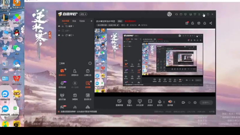Screen dimensions: 240x135
Task: Toggle visibility of the 截屏 1 source
Action: click(59, 26)
